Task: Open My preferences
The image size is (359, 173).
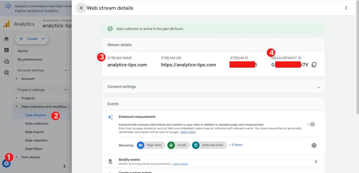Action: [30, 60]
